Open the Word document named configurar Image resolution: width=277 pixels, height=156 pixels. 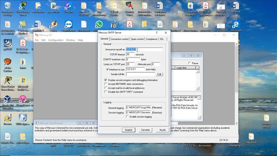click(160, 6)
